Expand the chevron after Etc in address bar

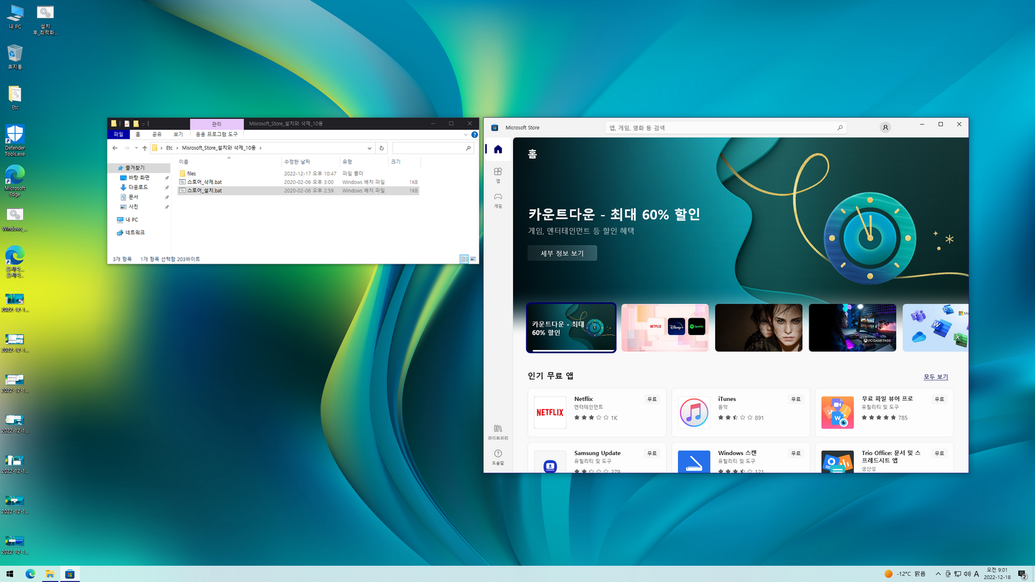point(177,148)
